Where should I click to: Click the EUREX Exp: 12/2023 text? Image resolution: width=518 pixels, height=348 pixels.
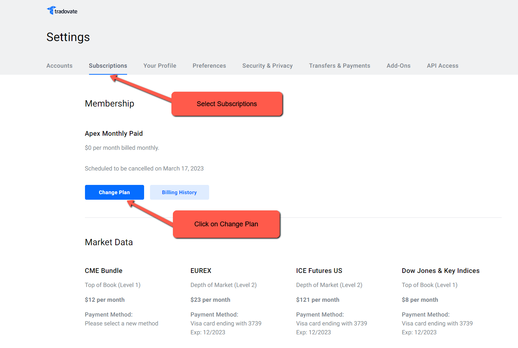coord(208,332)
